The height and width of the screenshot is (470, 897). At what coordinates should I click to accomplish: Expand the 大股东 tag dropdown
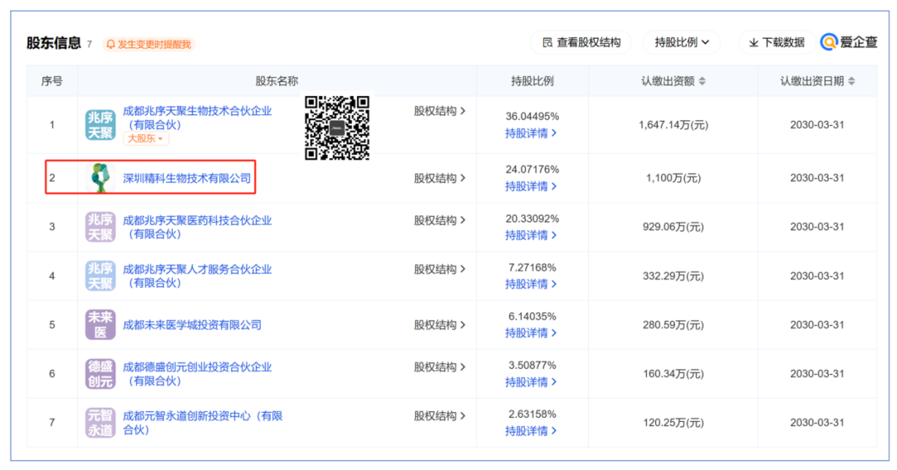click(144, 138)
